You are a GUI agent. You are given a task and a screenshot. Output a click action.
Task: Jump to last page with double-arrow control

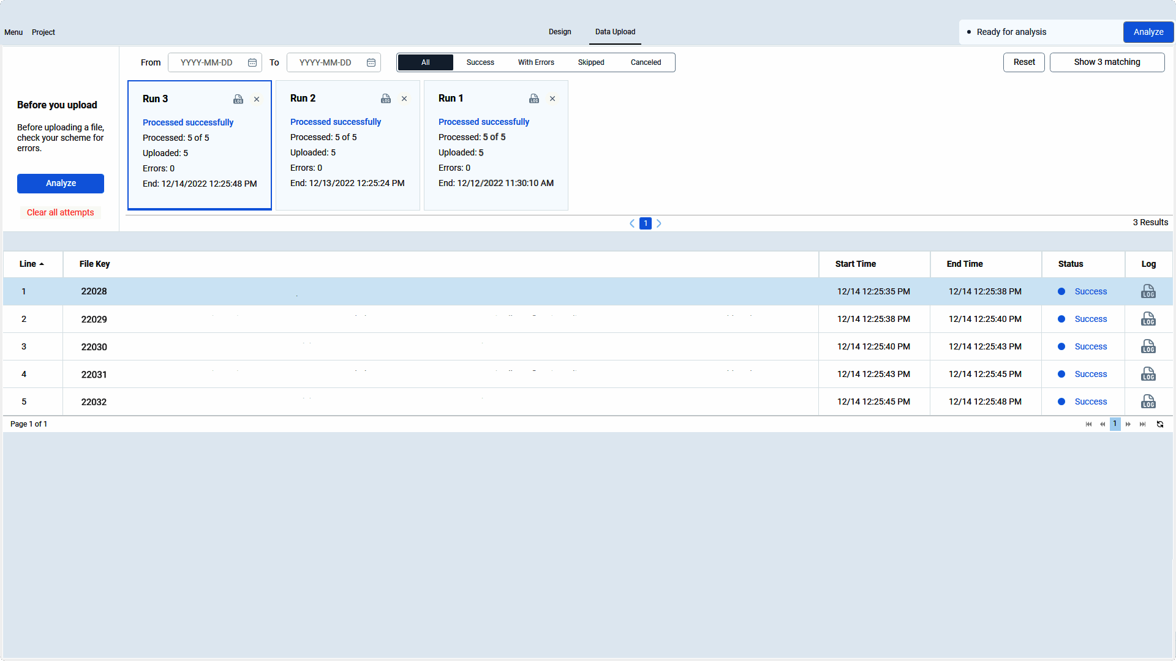[1142, 424]
